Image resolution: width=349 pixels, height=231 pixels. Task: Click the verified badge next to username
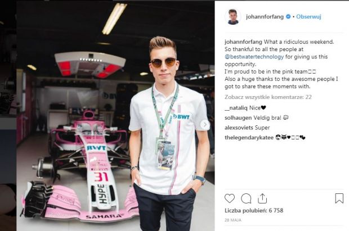(x=288, y=17)
